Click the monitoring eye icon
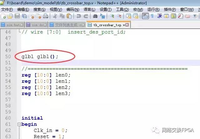 pos(195,16)
